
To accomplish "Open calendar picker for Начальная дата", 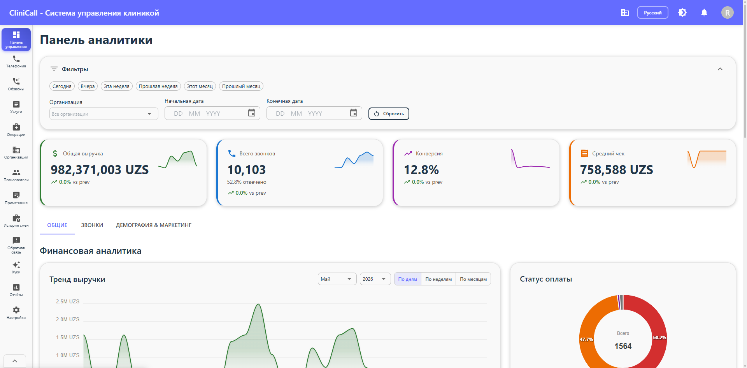I will 252,113.
